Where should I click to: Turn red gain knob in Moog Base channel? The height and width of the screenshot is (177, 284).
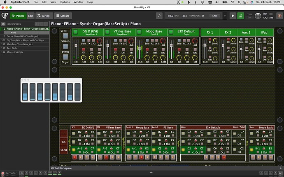tap(163, 41)
